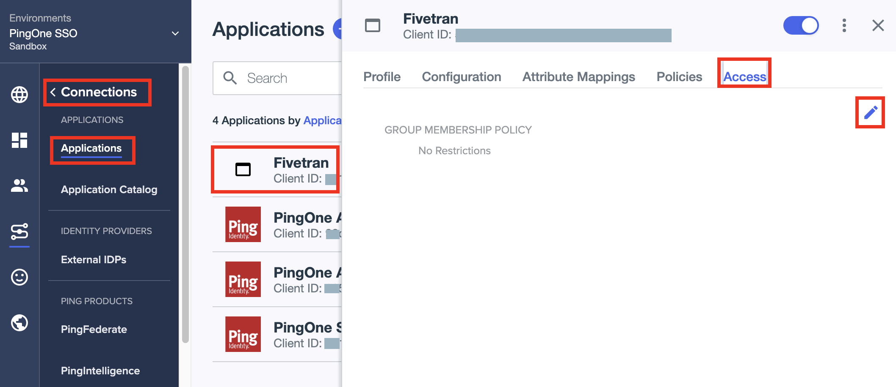The width and height of the screenshot is (896, 387).
Task: Click the Group Membership Policy heading
Action: [x=458, y=130]
